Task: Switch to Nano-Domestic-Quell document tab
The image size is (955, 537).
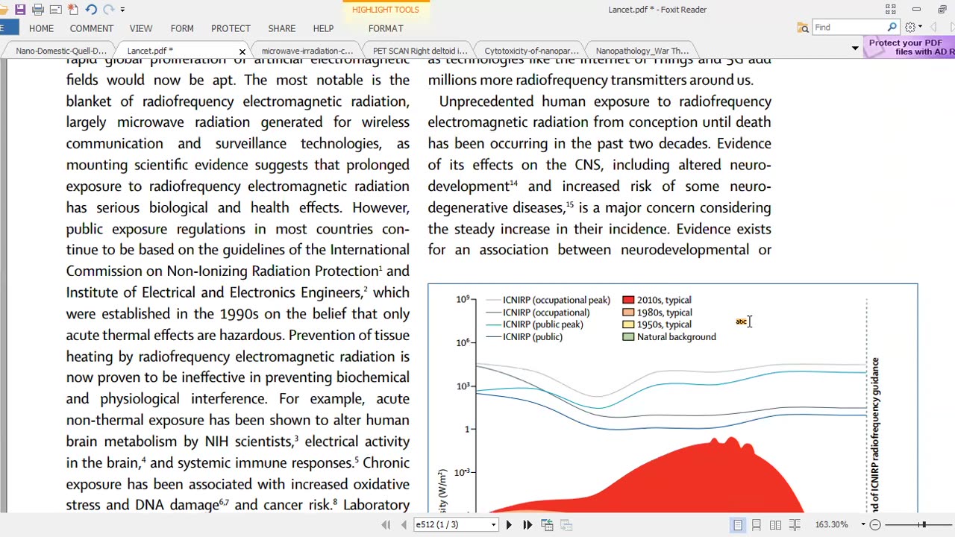Action: pyautogui.click(x=61, y=51)
